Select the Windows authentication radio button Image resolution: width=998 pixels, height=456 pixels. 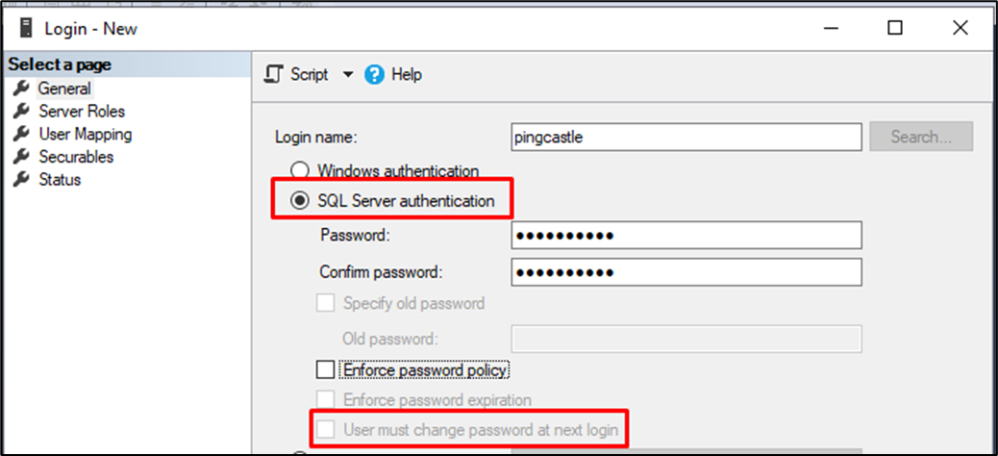(x=299, y=170)
